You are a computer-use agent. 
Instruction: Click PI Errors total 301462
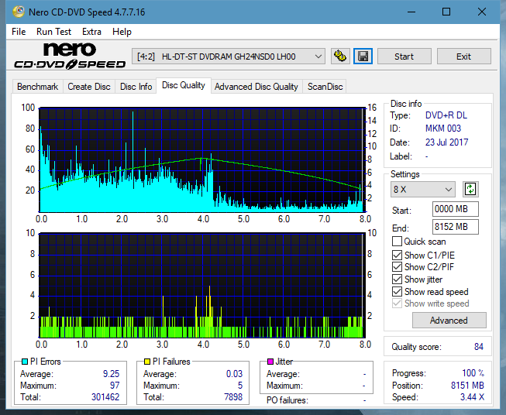click(105, 397)
